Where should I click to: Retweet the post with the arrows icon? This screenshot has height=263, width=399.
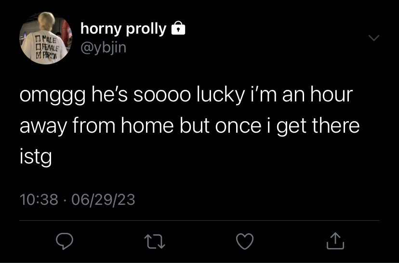[x=155, y=241]
